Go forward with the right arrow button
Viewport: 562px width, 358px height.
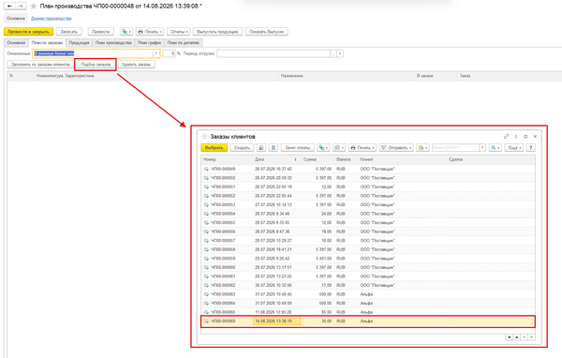(x=21, y=7)
